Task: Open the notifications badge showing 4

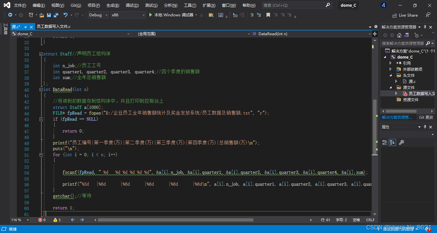Action: tap(384, 5)
